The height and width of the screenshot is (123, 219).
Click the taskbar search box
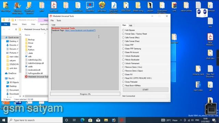click(x=35, y=120)
